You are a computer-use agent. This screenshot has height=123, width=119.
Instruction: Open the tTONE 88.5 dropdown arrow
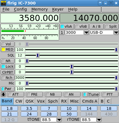tap(59, 120)
